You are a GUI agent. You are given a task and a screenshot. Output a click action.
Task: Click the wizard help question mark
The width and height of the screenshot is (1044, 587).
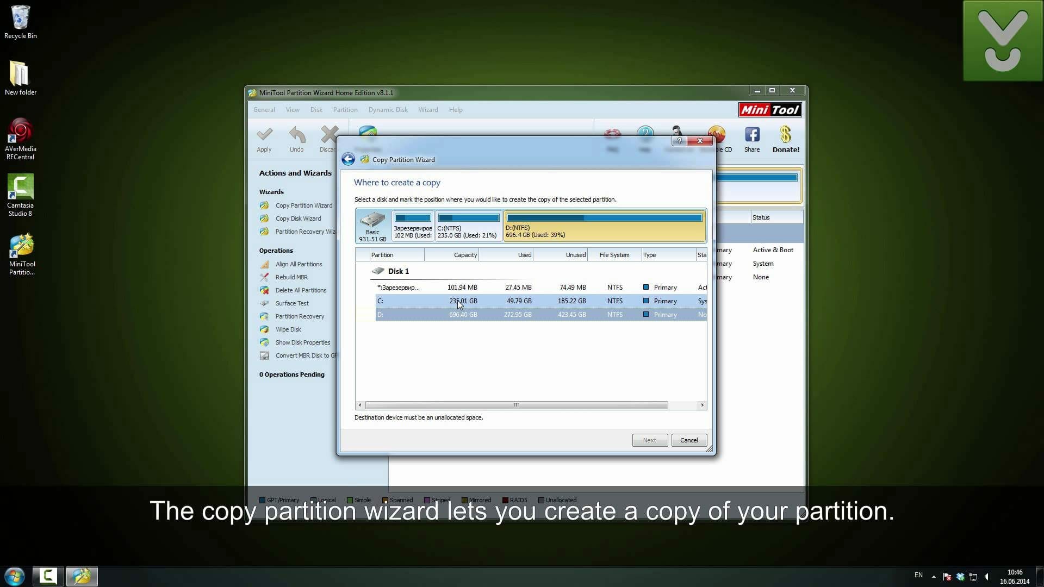[679, 141]
